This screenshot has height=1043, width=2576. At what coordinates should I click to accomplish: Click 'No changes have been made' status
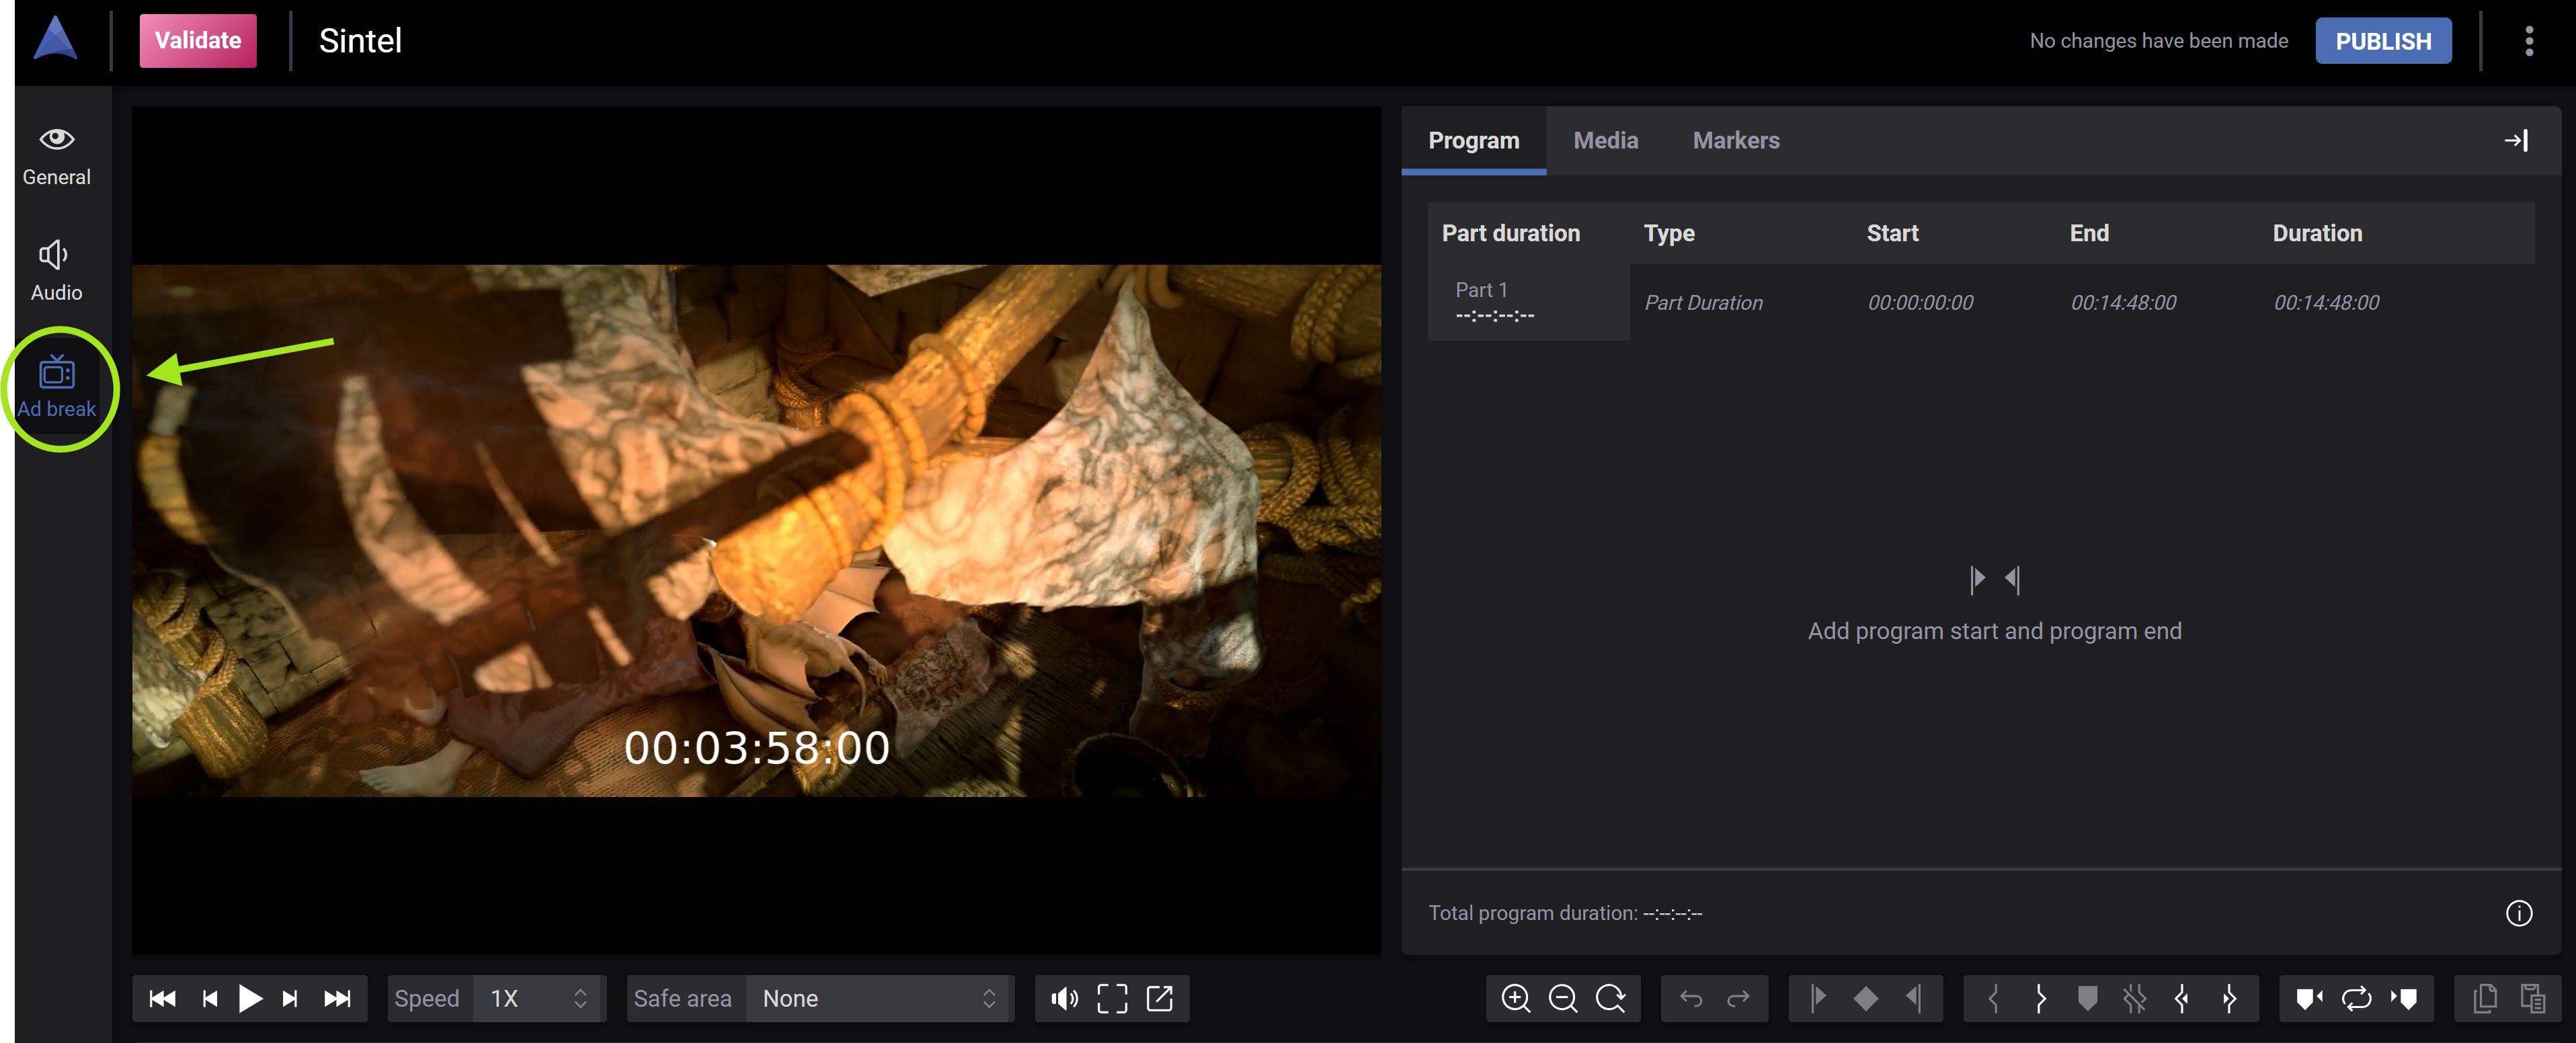(x=2159, y=41)
